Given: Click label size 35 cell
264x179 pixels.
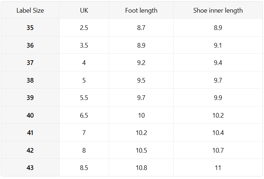Looking at the screenshot, I should [x=30, y=27].
